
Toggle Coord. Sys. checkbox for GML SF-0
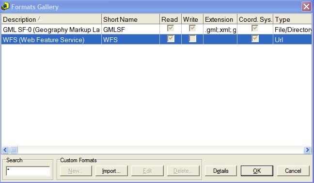pos(255,29)
